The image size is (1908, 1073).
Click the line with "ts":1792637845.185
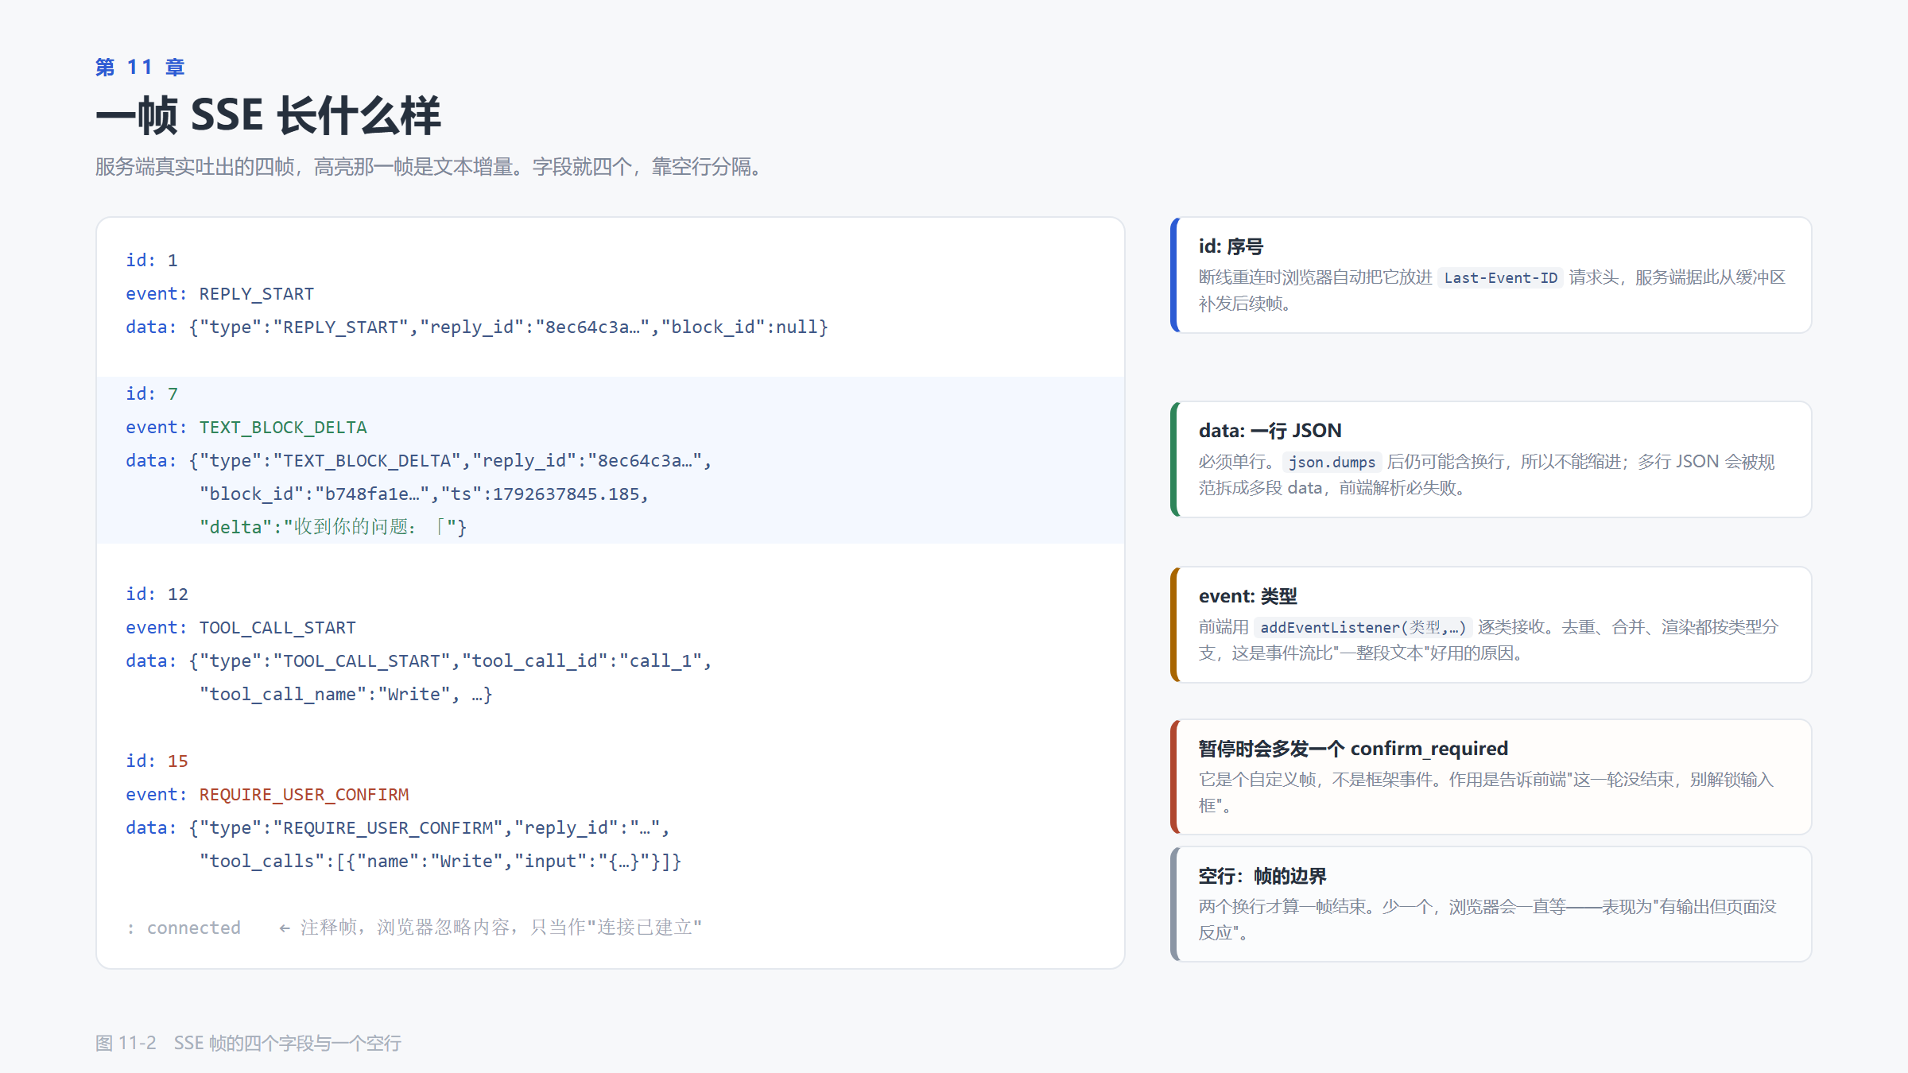click(425, 494)
